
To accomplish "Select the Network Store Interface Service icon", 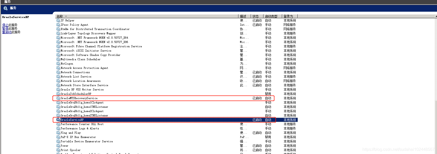I will tap(58, 85).
